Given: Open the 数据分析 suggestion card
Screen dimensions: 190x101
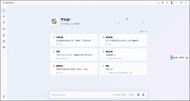Looking at the screenshot, I should (74, 69).
